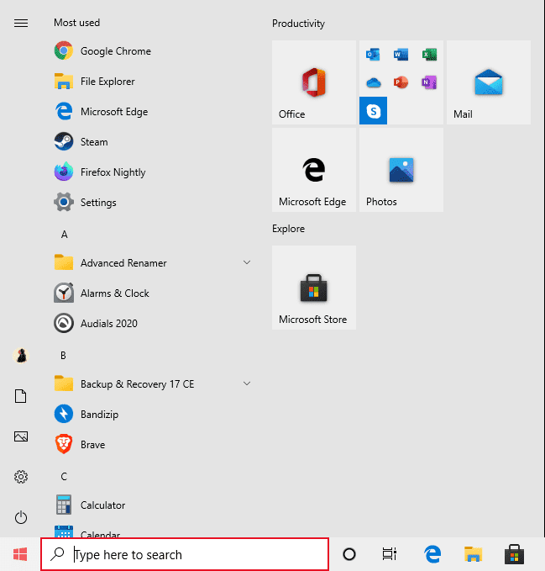Open Pictures from the Start sidebar
Image resolution: width=545 pixels, height=571 pixels.
point(21,436)
